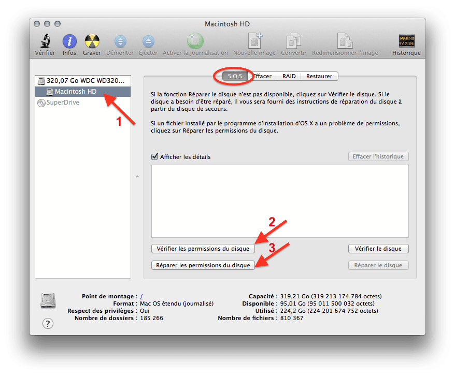455x376 pixels.
Task: Open the Infos toolbar icon
Action: tap(69, 41)
